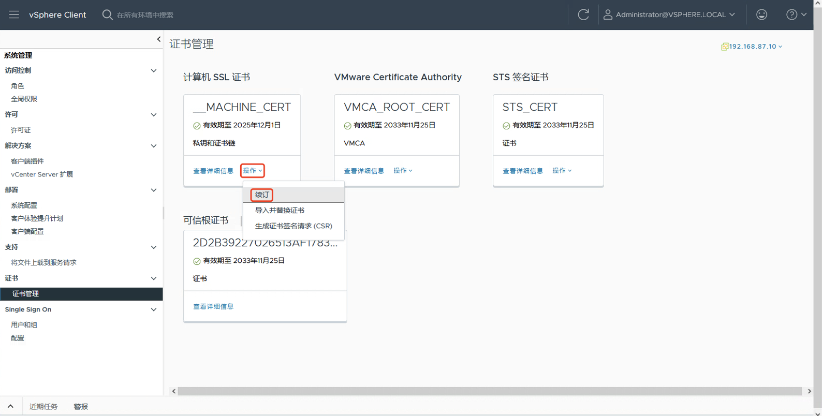822x416 pixels.
Task: Click the horizontal scrollbar right arrow
Action: click(x=809, y=391)
